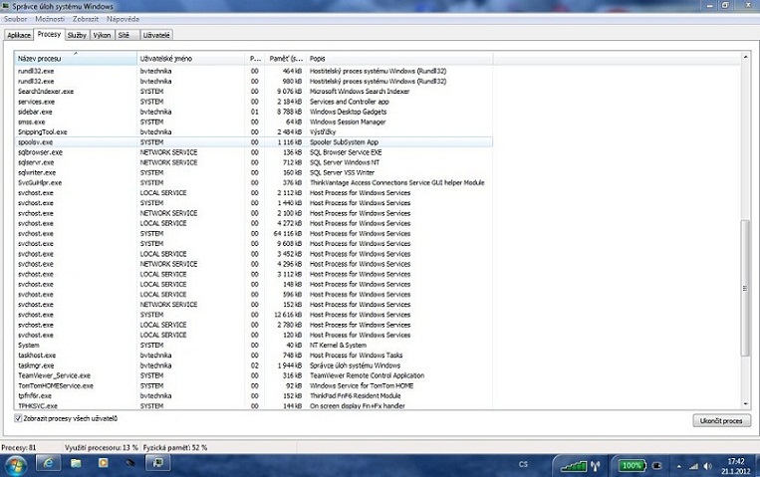This screenshot has width=760, height=477.
Task: Select svchost.exe row using 64 116 kB
Action: click(254, 233)
